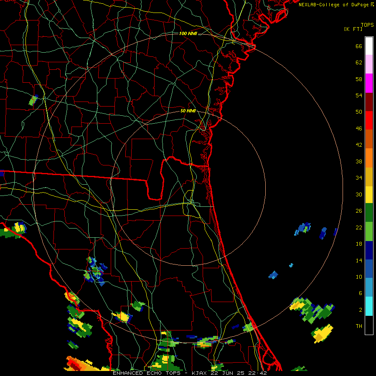Click the legend value "54"
This screenshot has height=376, width=376.
click(359, 95)
